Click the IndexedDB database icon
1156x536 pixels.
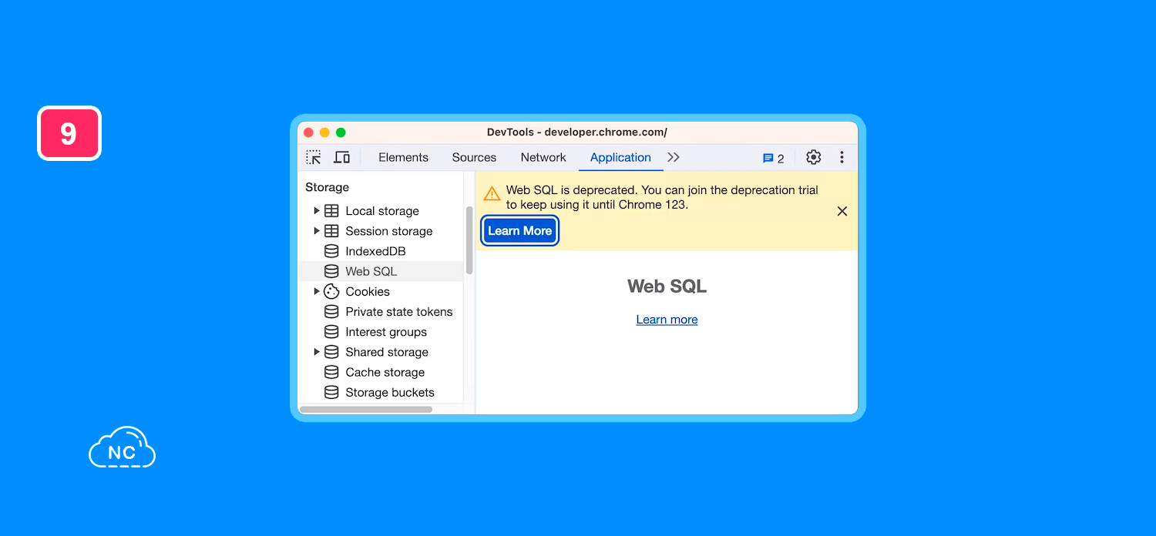(331, 251)
